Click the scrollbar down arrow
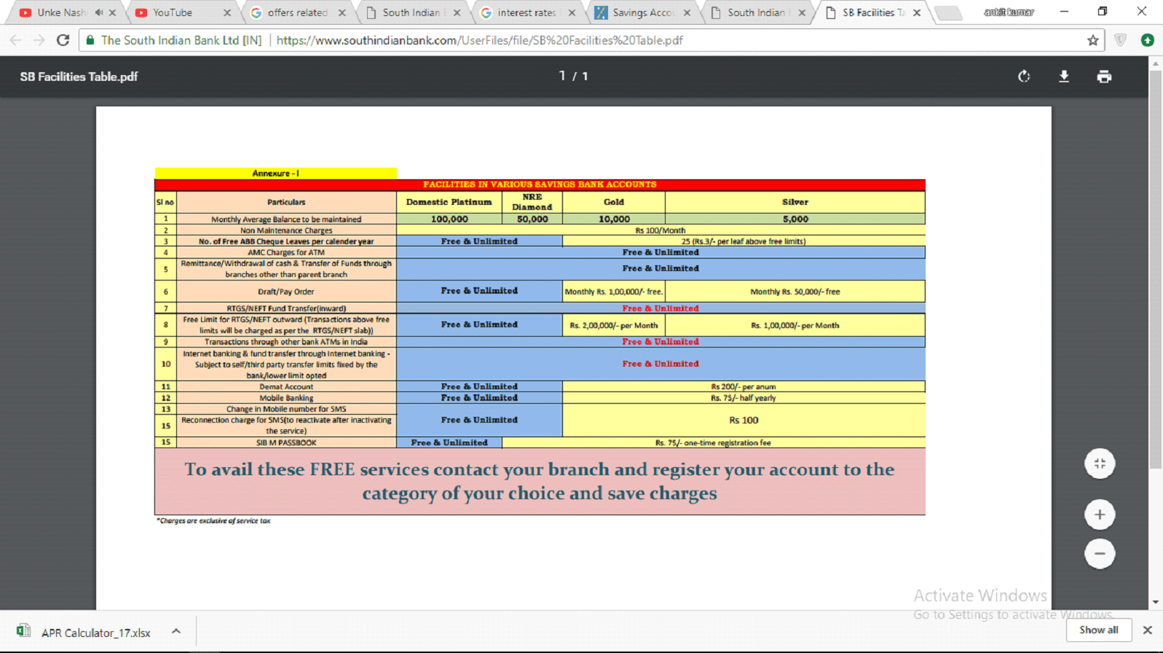Viewport: 1163px width, 653px height. [x=1156, y=603]
